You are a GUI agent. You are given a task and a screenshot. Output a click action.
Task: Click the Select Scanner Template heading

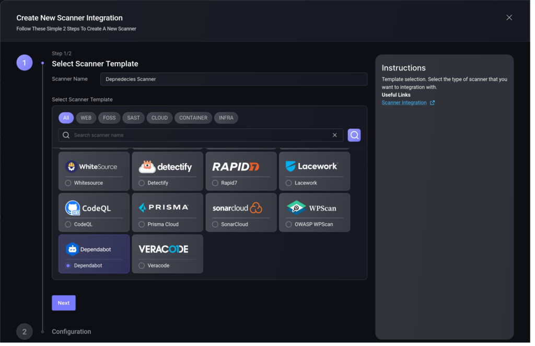click(95, 64)
